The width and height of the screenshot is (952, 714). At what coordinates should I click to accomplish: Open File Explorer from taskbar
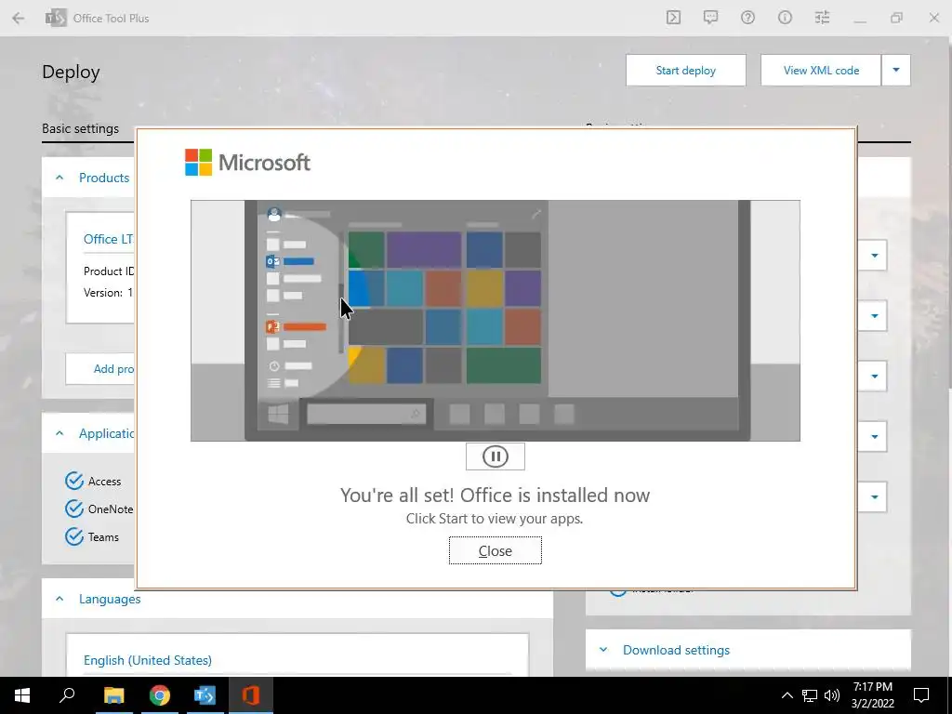[x=113, y=695]
